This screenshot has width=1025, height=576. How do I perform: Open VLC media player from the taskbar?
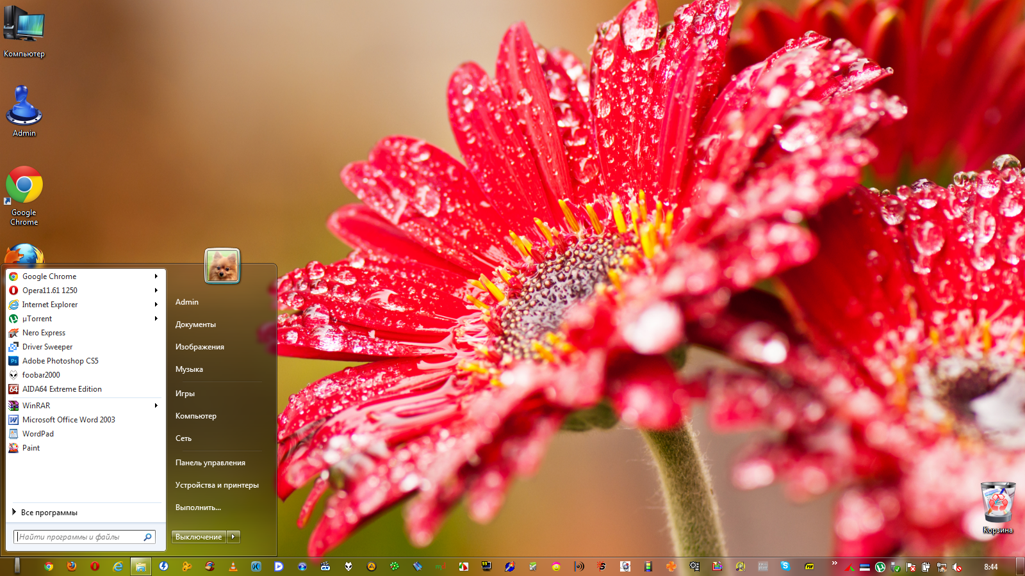[x=233, y=566]
